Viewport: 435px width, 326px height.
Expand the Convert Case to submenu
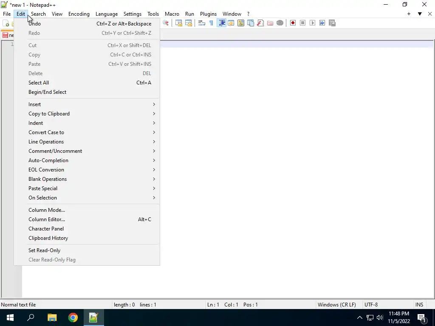pos(87,132)
